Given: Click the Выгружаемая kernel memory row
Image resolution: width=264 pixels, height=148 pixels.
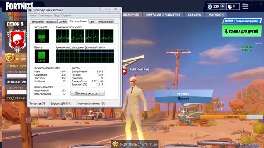Looking at the screenshot, I should [x=50, y=90].
